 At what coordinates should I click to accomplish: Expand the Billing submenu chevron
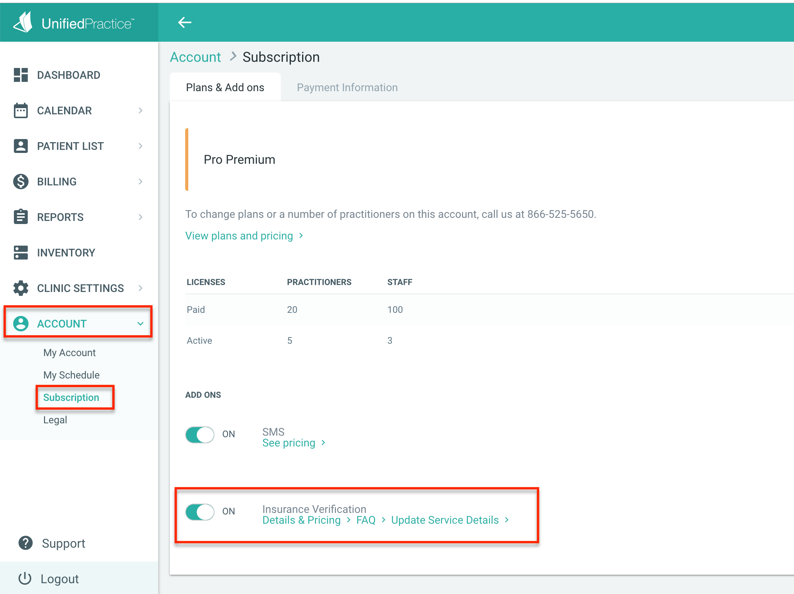[140, 182]
